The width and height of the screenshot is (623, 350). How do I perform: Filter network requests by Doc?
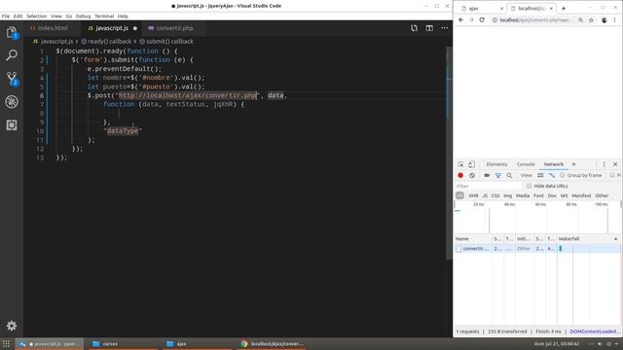tap(552, 195)
